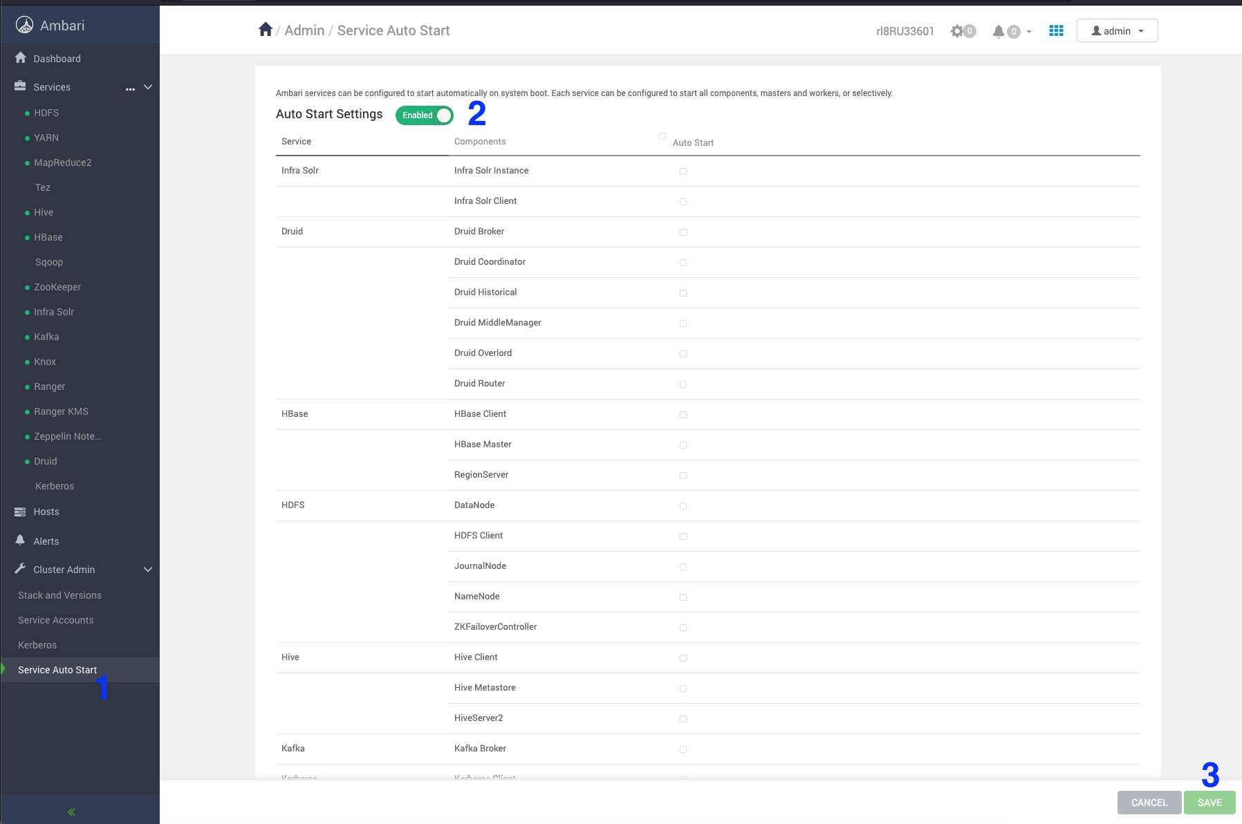
Task: Open Ranger KMS service in sidebar
Action: click(x=61, y=411)
